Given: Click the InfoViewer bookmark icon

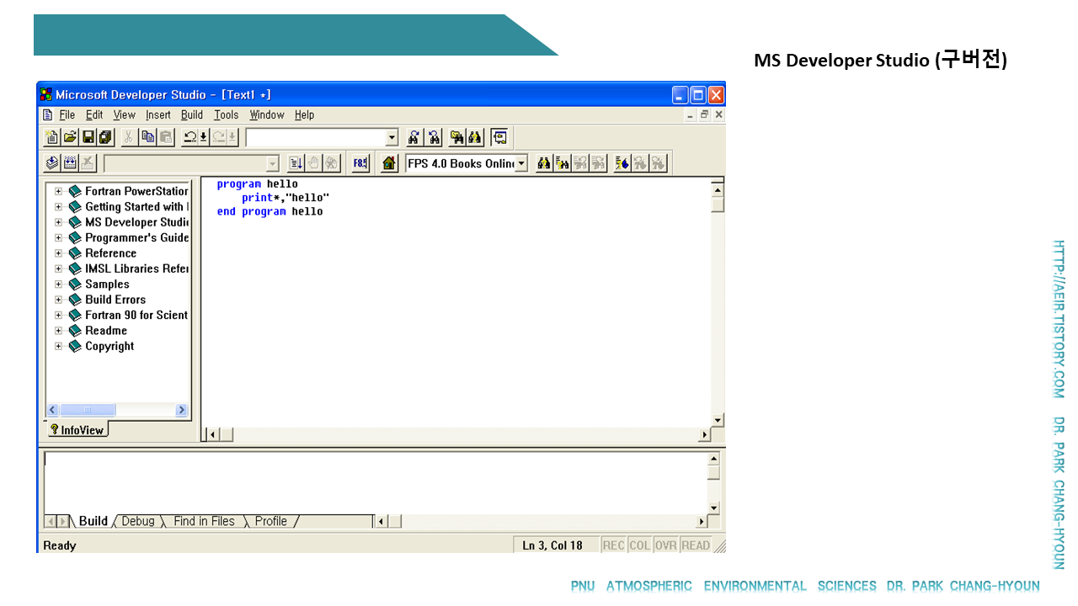Looking at the screenshot, I should click(622, 163).
